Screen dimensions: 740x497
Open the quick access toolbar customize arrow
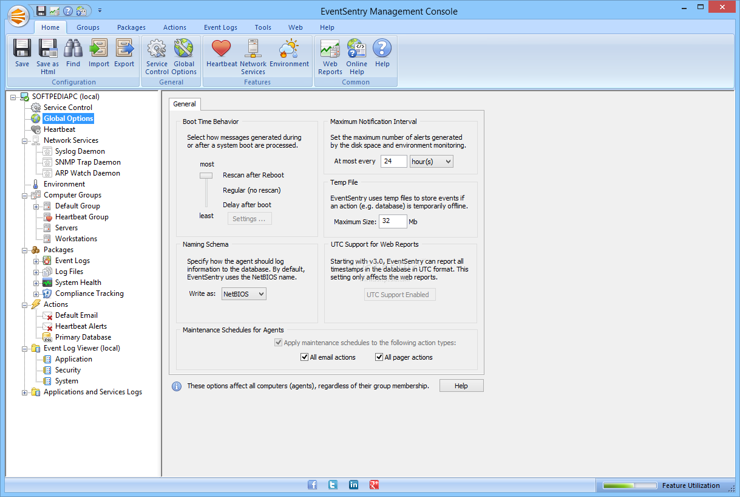pos(100,10)
